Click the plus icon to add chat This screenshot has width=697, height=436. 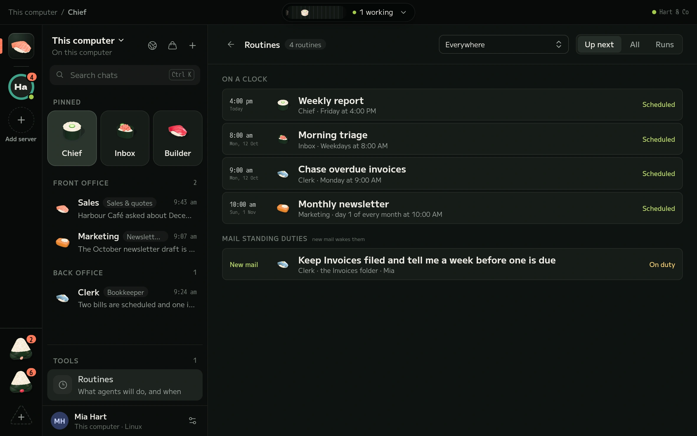click(x=193, y=45)
